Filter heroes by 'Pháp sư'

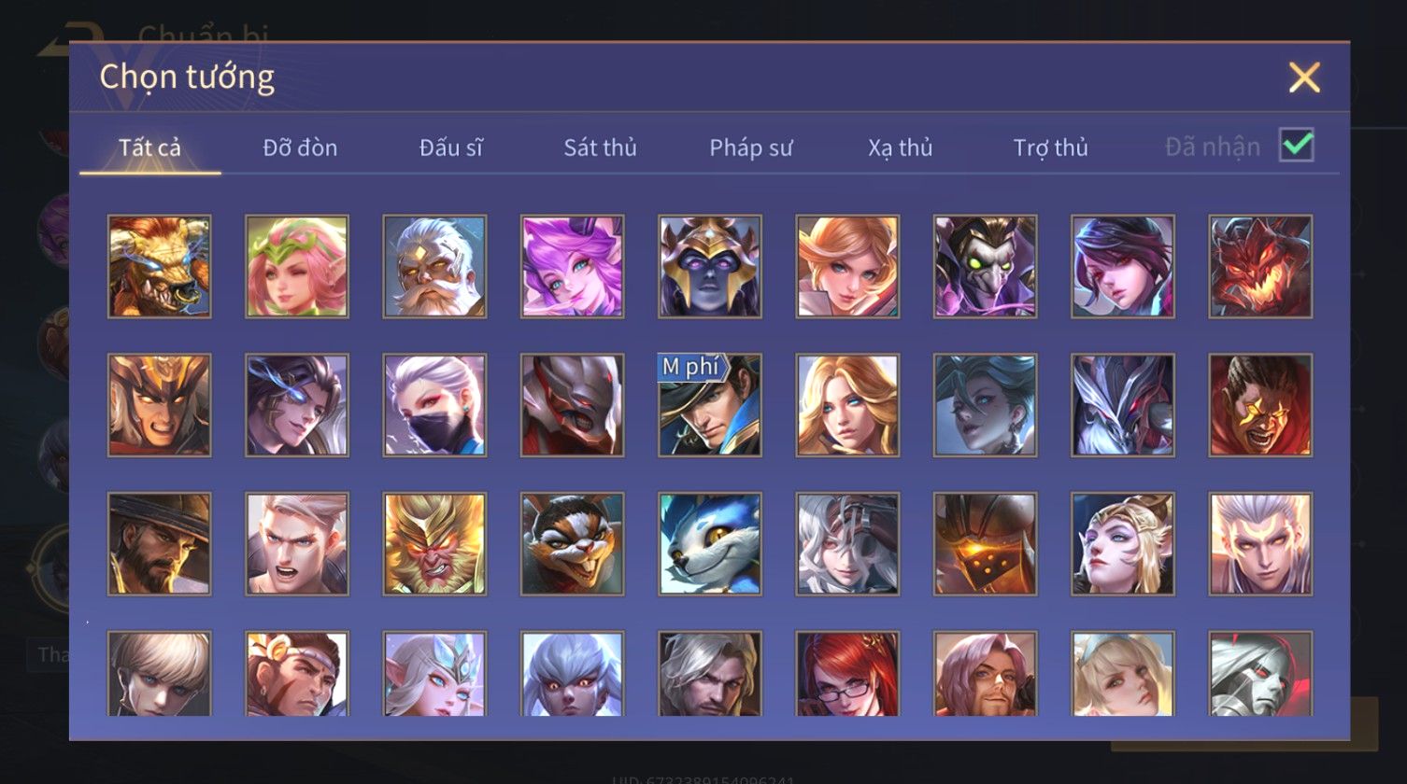click(751, 147)
